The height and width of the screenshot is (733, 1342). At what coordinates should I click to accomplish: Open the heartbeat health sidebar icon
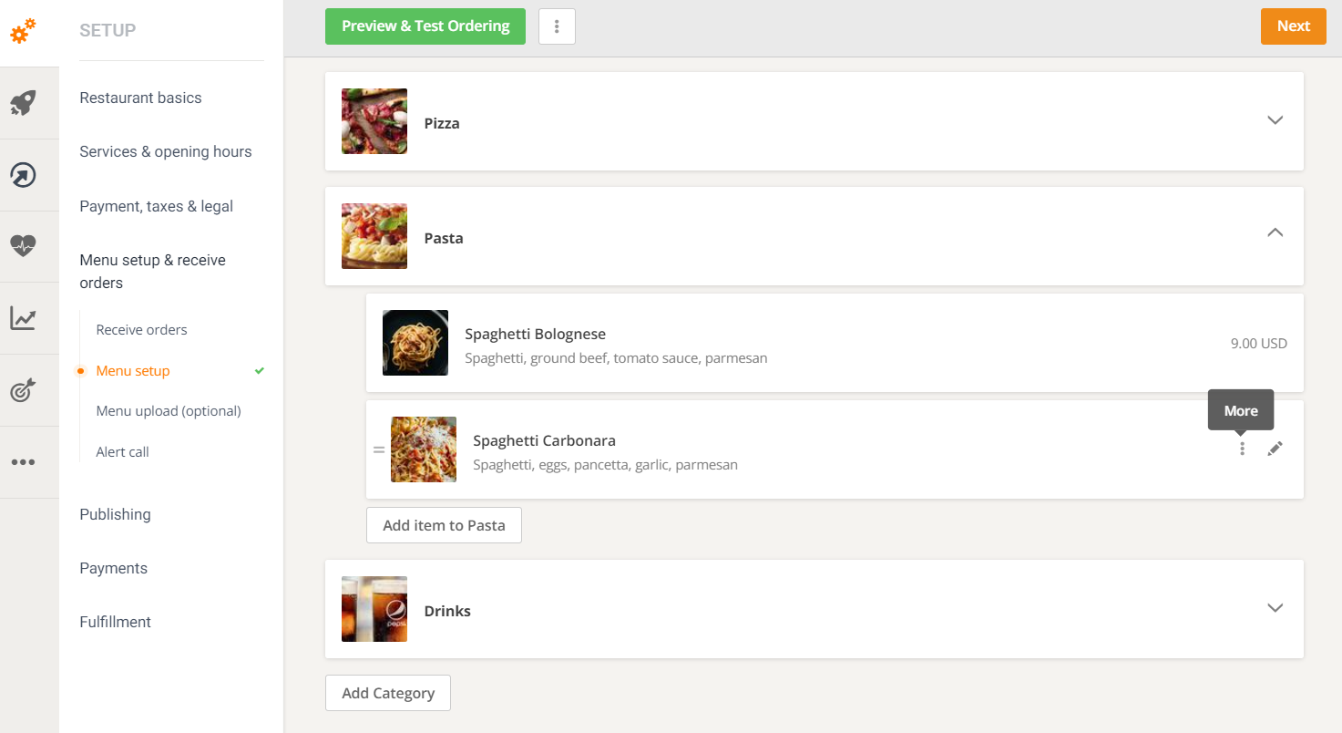tap(23, 245)
